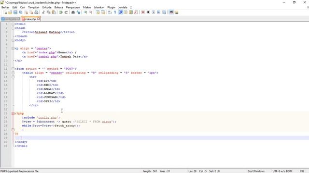Viewport: 309px width, 173px height.
Task: Click the UTF-8 w/o BOM encoding status field
Action: tap(282, 171)
